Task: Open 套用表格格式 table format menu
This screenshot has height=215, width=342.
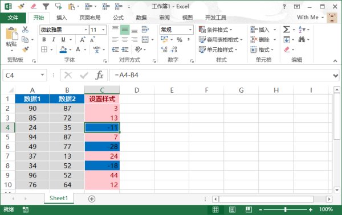Action: (221, 40)
